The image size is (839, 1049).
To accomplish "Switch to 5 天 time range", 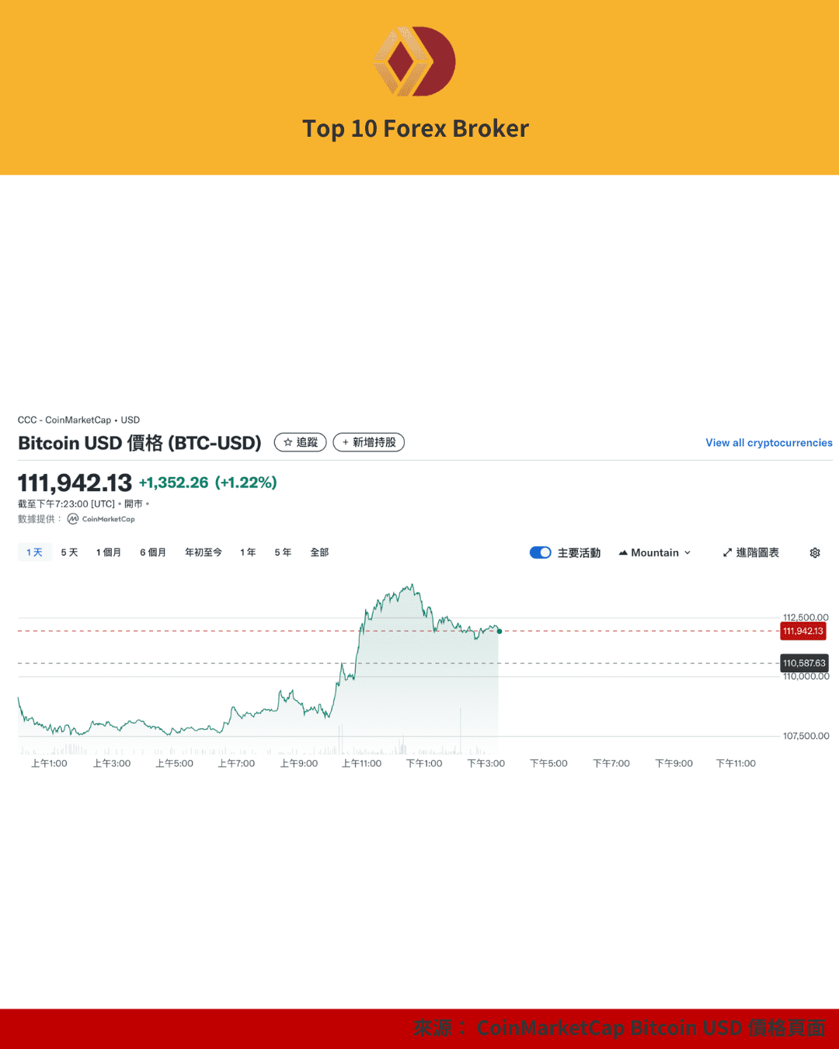I will [x=69, y=552].
